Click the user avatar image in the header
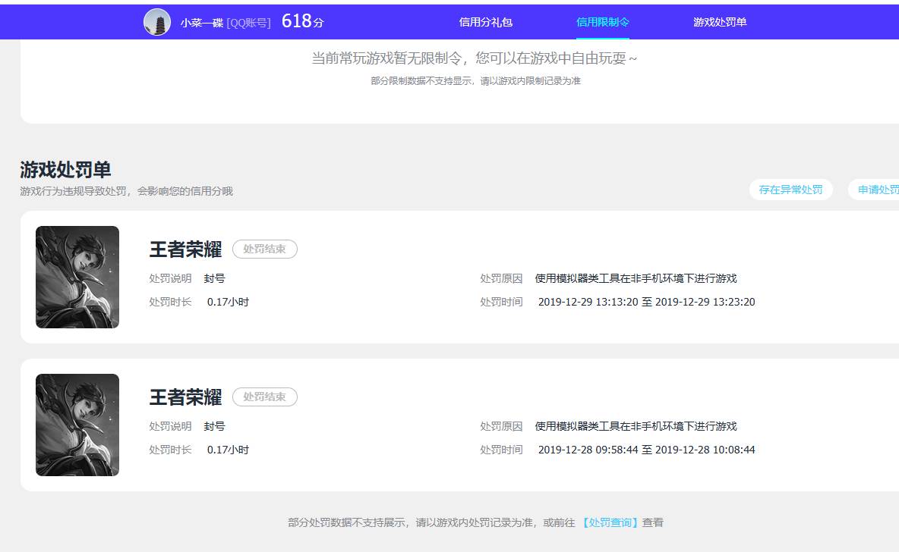Screen dimensions: 899x552 click(x=157, y=21)
